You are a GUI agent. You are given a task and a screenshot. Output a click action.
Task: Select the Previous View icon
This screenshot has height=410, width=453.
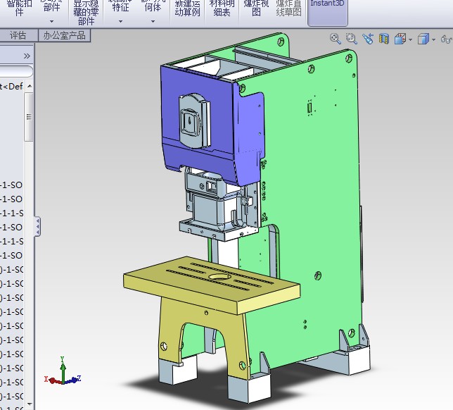[368, 39]
